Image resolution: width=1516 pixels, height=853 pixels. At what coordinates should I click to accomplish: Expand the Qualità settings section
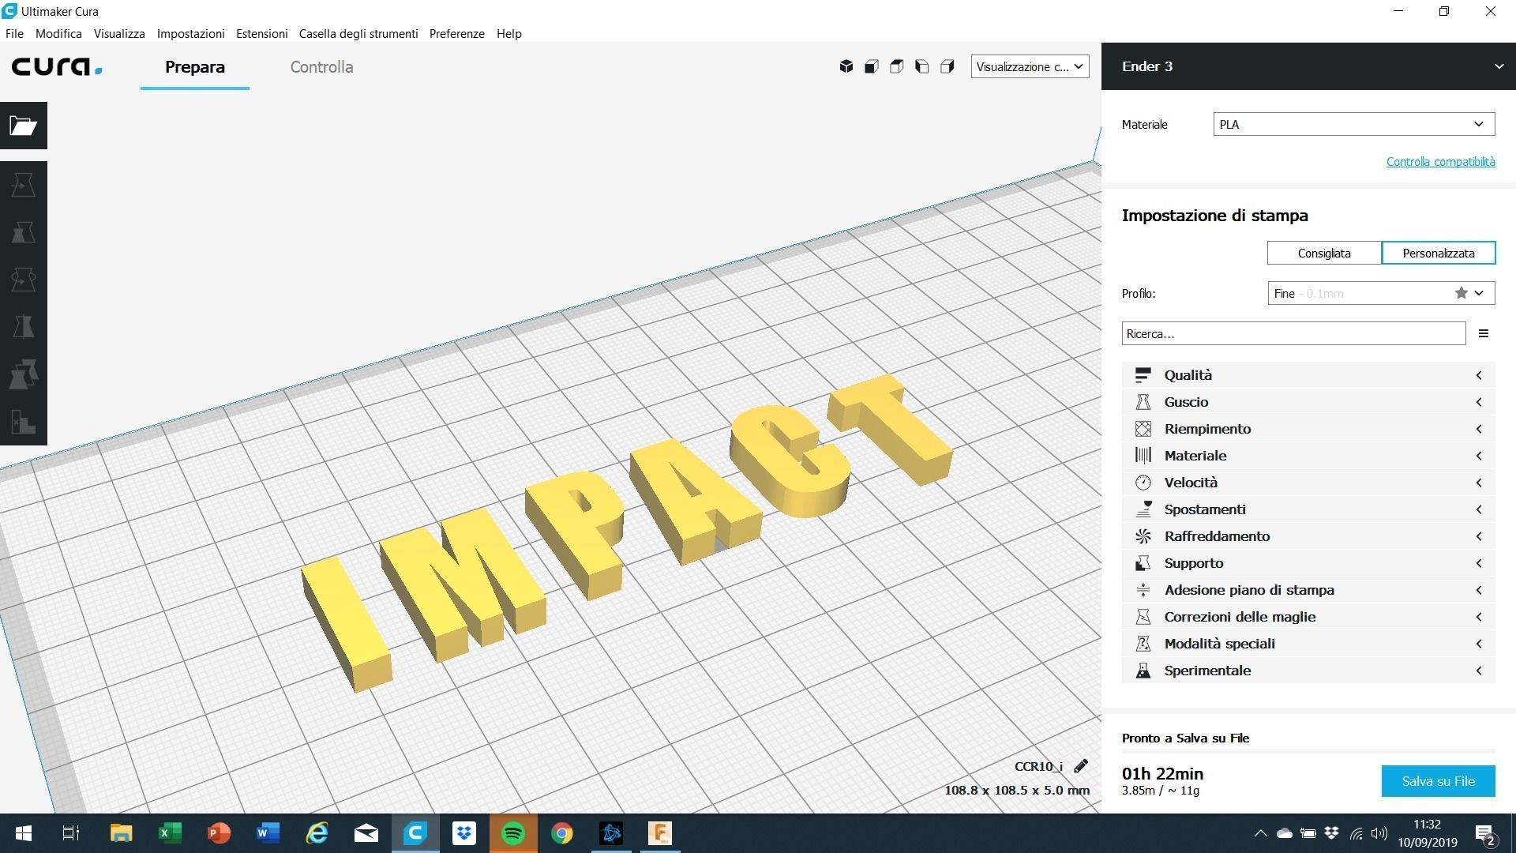pos(1308,375)
